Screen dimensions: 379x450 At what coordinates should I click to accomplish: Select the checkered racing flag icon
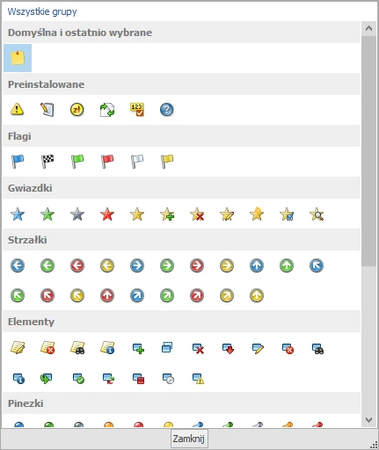[47, 161]
